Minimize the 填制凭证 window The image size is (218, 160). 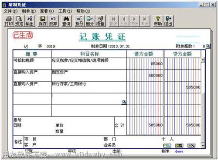[201, 5]
